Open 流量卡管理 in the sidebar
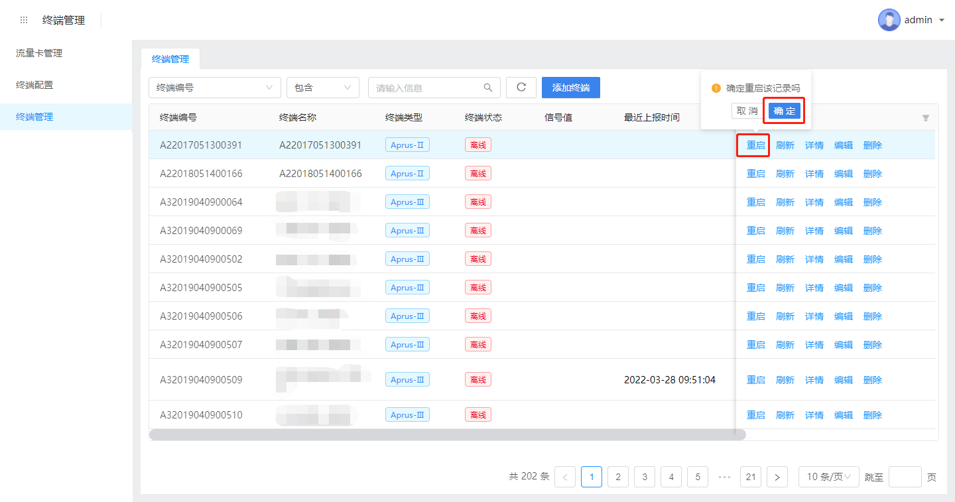 (x=39, y=53)
